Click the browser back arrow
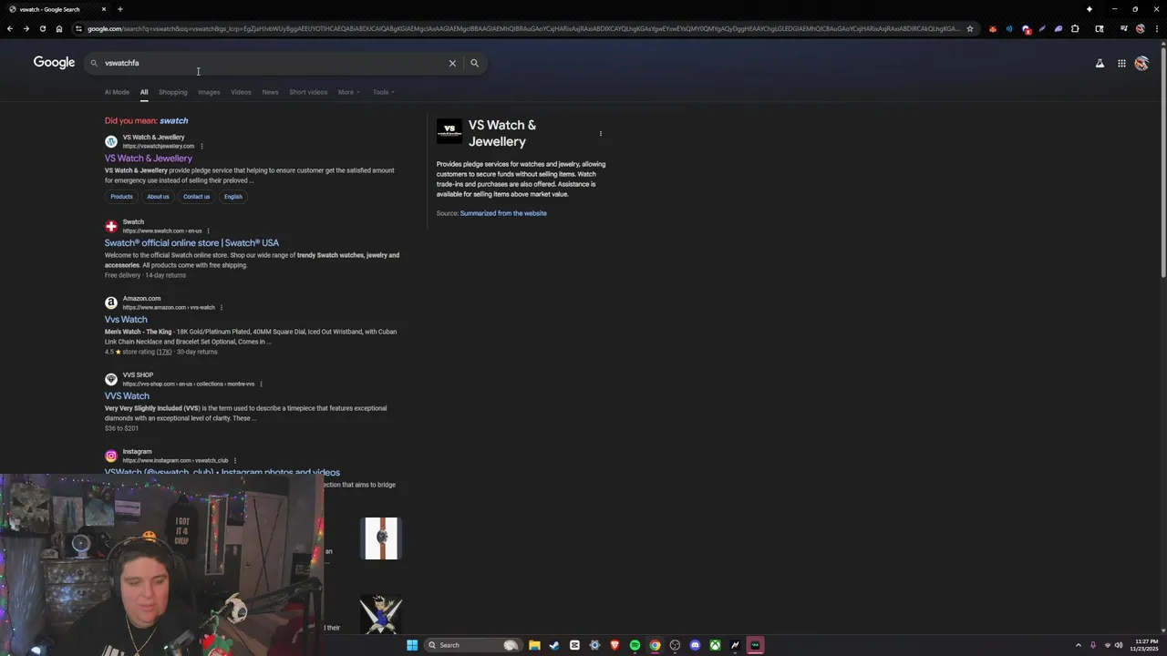This screenshot has width=1167, height=656. [10, 29]
